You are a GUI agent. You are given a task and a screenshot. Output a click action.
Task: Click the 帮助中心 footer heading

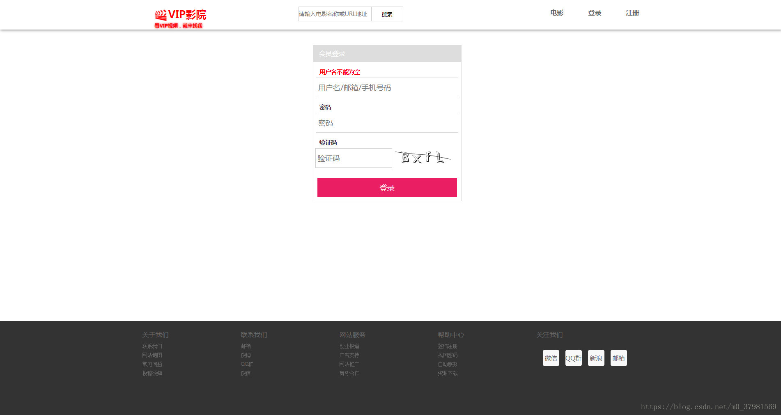[x=451, y=335]
